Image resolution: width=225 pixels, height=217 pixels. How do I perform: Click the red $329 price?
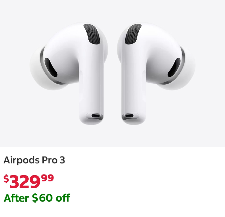click(29, 181)
